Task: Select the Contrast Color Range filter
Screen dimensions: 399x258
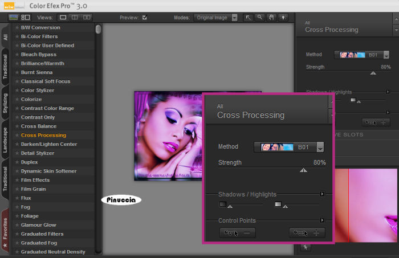Action: click(47, 108)
